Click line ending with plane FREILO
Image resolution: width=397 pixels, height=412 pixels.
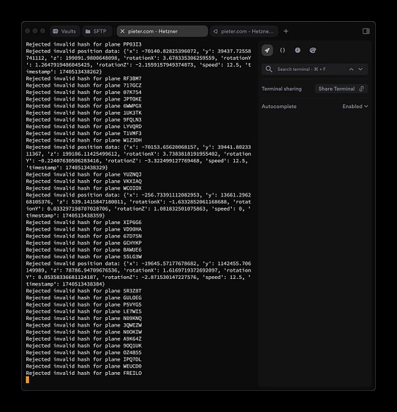(x=84, y=373)
